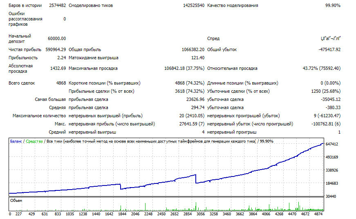Click the 647412 balance axis label

(x=332, y=144)
